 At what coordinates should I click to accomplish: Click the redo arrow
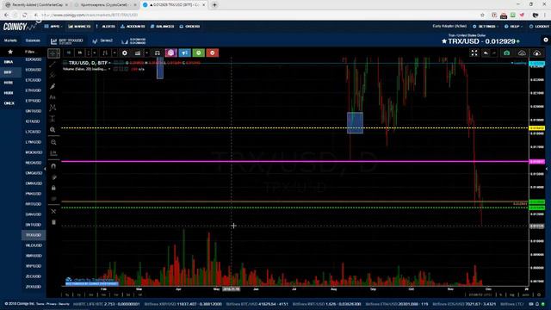[494, 53]
